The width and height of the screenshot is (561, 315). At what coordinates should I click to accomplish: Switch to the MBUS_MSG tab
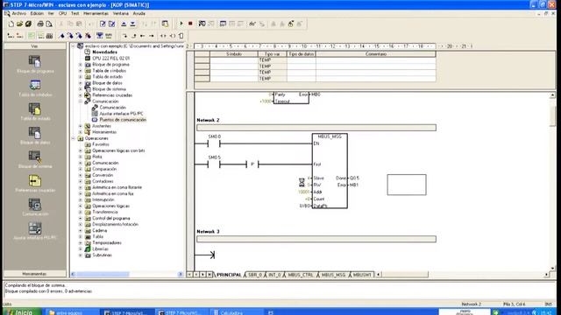(x=333, y=275)
